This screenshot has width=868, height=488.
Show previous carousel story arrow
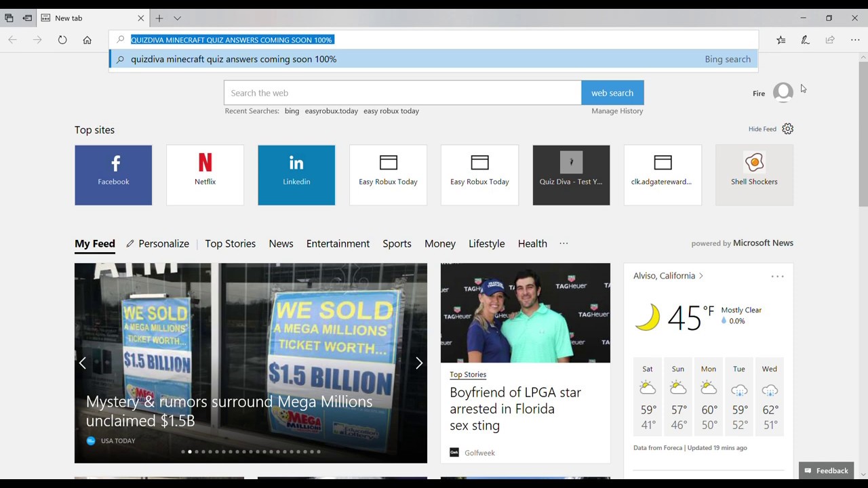pyautogui.click(x=83, y=363)
